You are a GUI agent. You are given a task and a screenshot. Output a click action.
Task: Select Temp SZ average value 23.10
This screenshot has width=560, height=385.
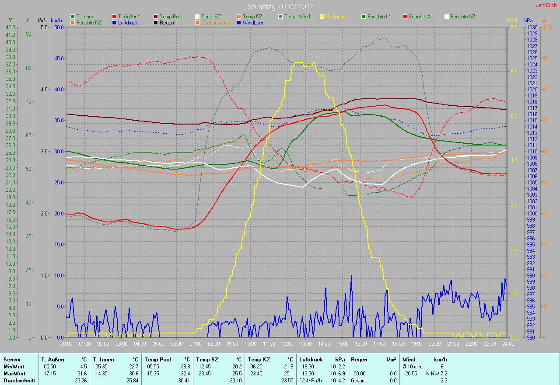236,381
